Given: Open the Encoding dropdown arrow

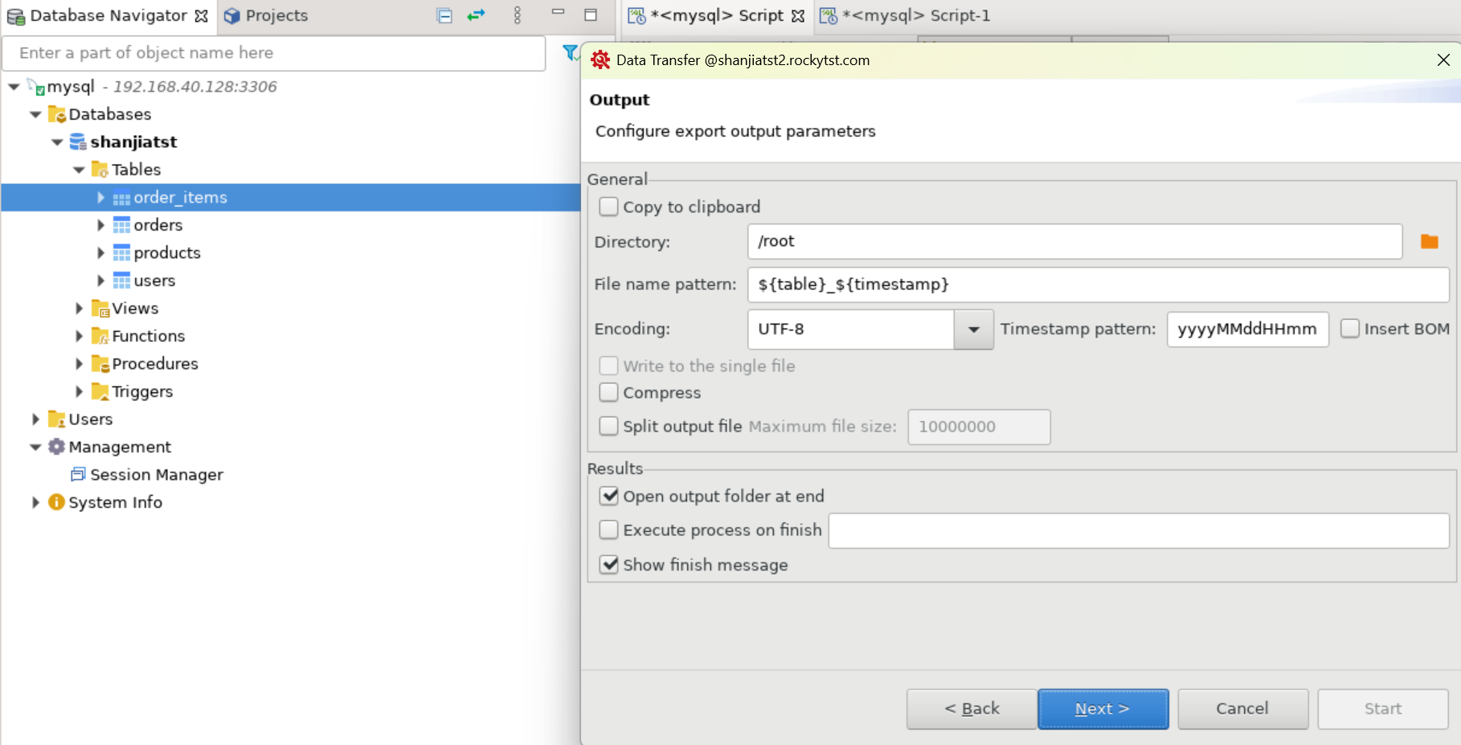Looking at the screenshot, I should (x=974, y=330).
